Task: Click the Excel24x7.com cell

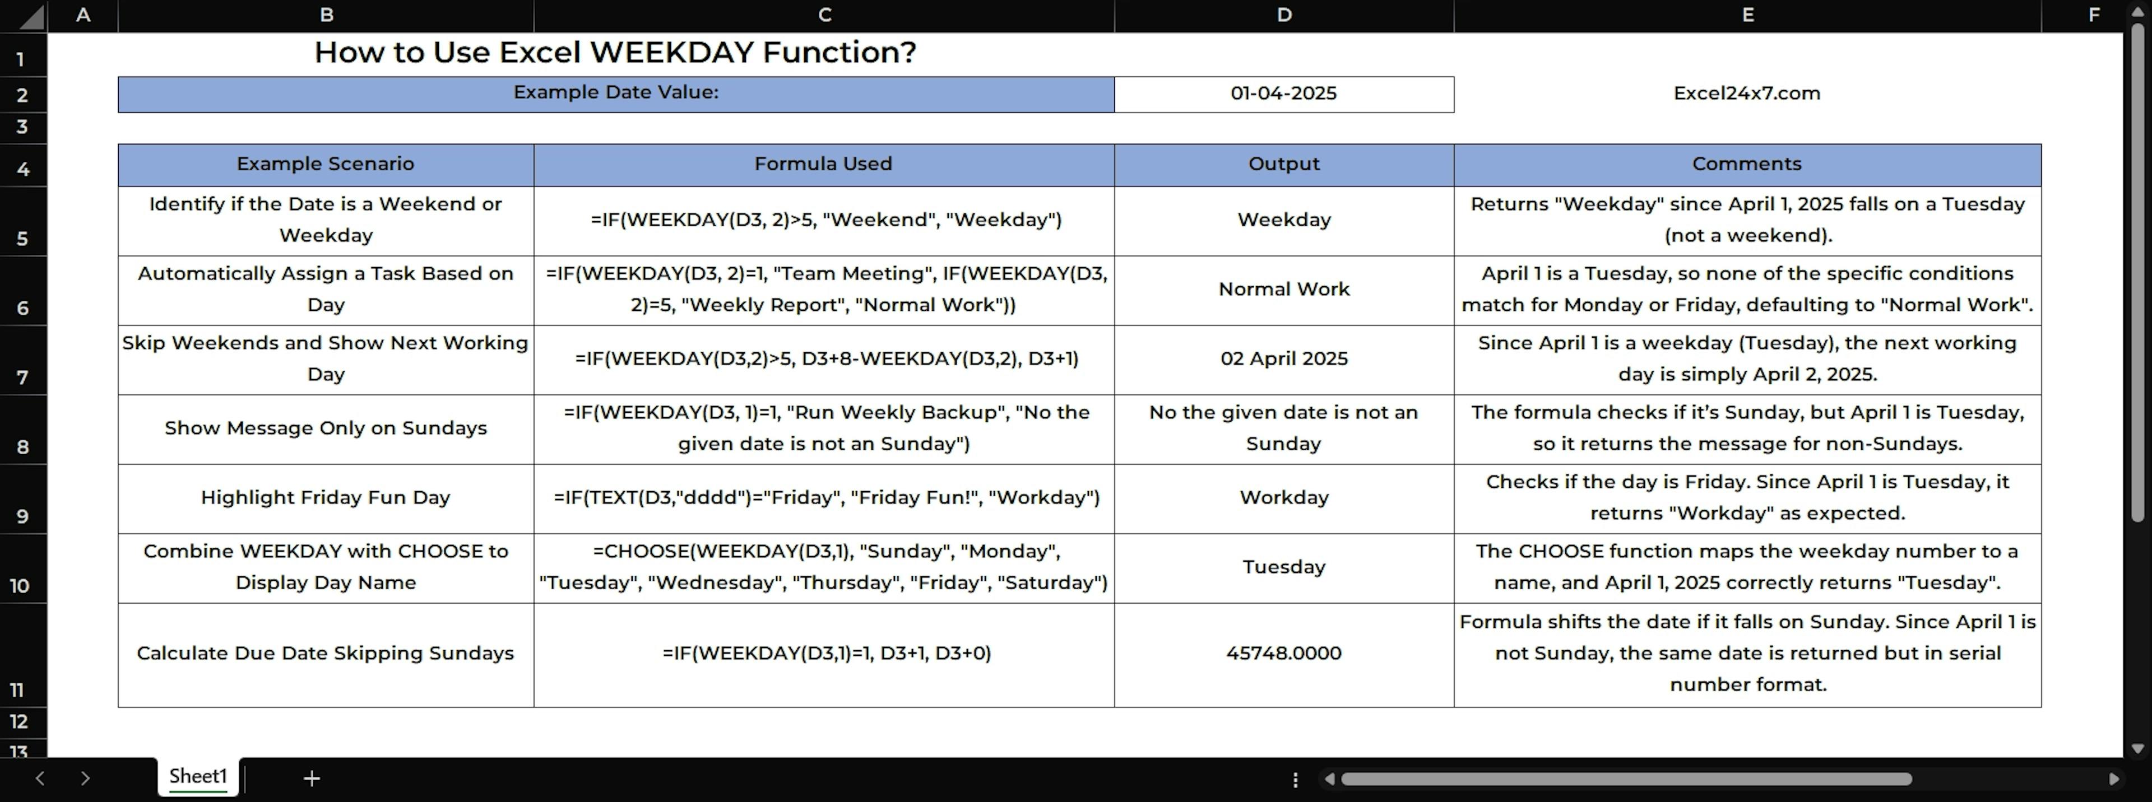Action: click(x=1746, y=94)
